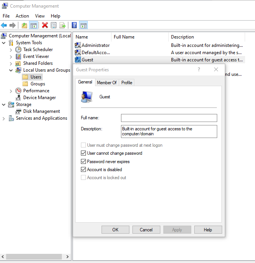Click the Disk Management icon

tap(18, 111)
